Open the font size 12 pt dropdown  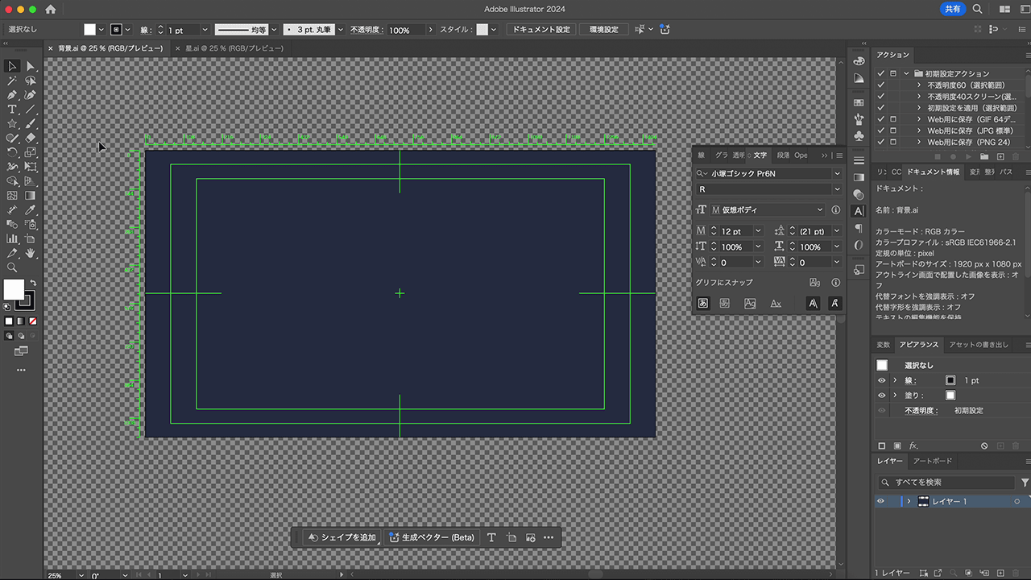coord(758,231)
